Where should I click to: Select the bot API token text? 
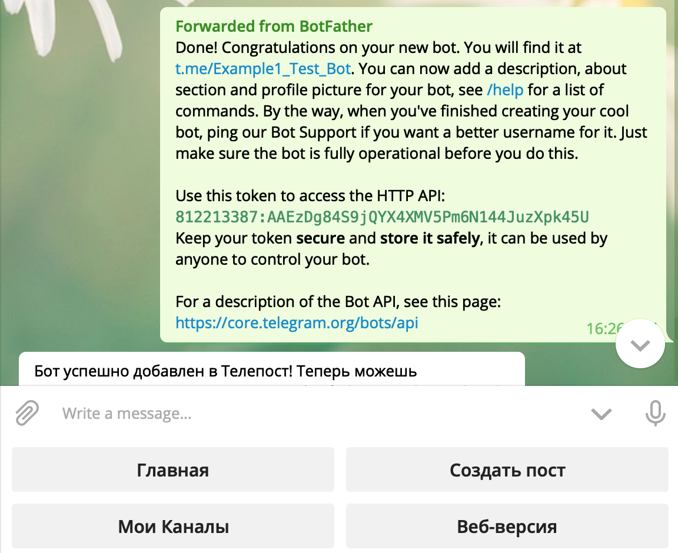[382, 217]
